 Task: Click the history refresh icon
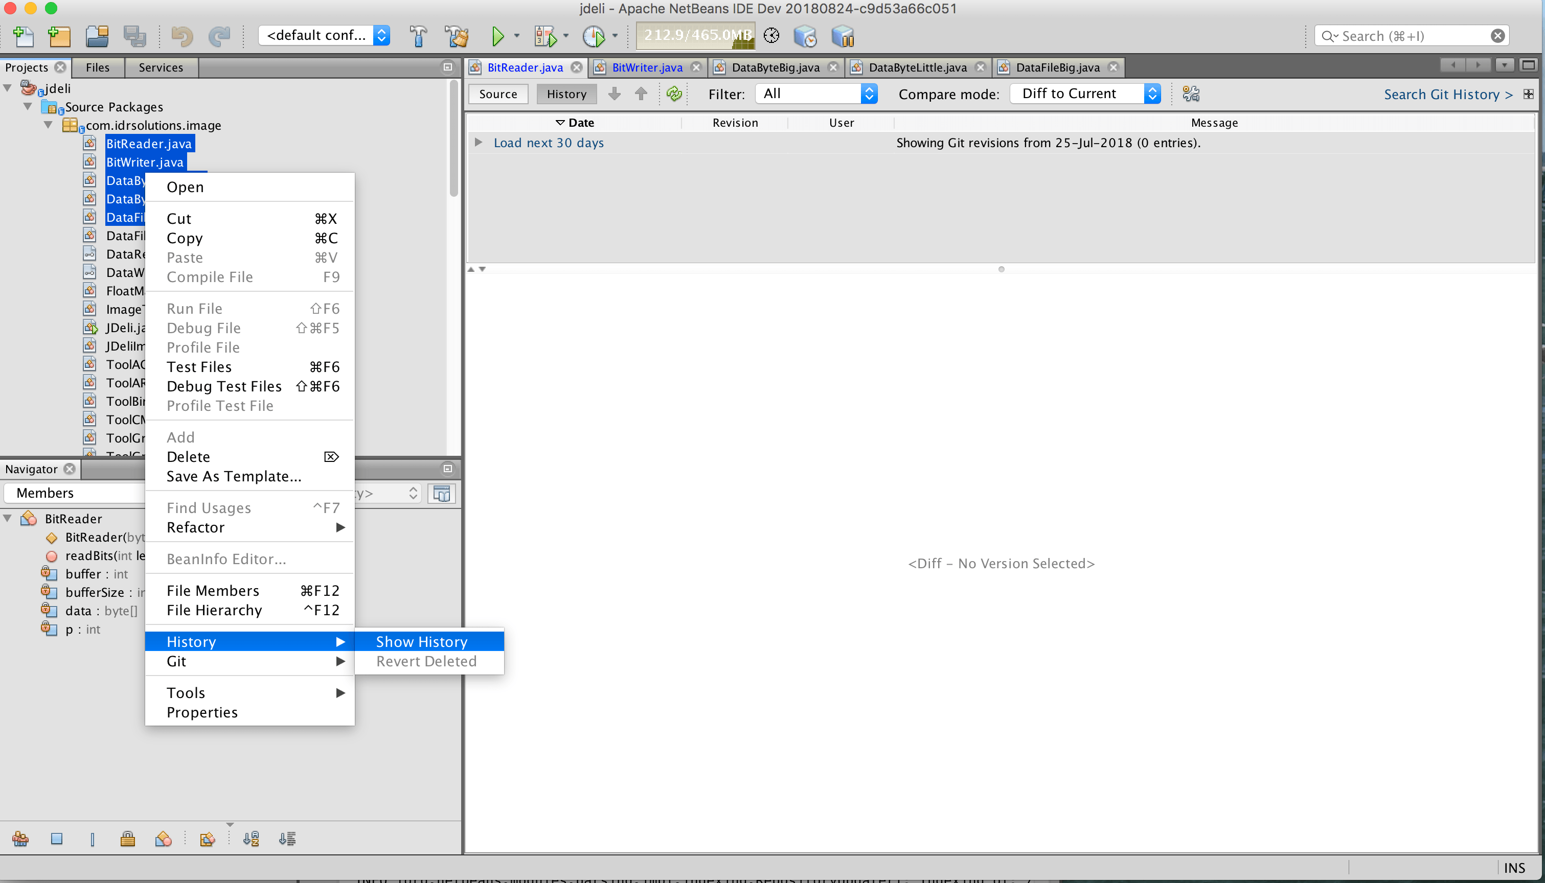674,94
